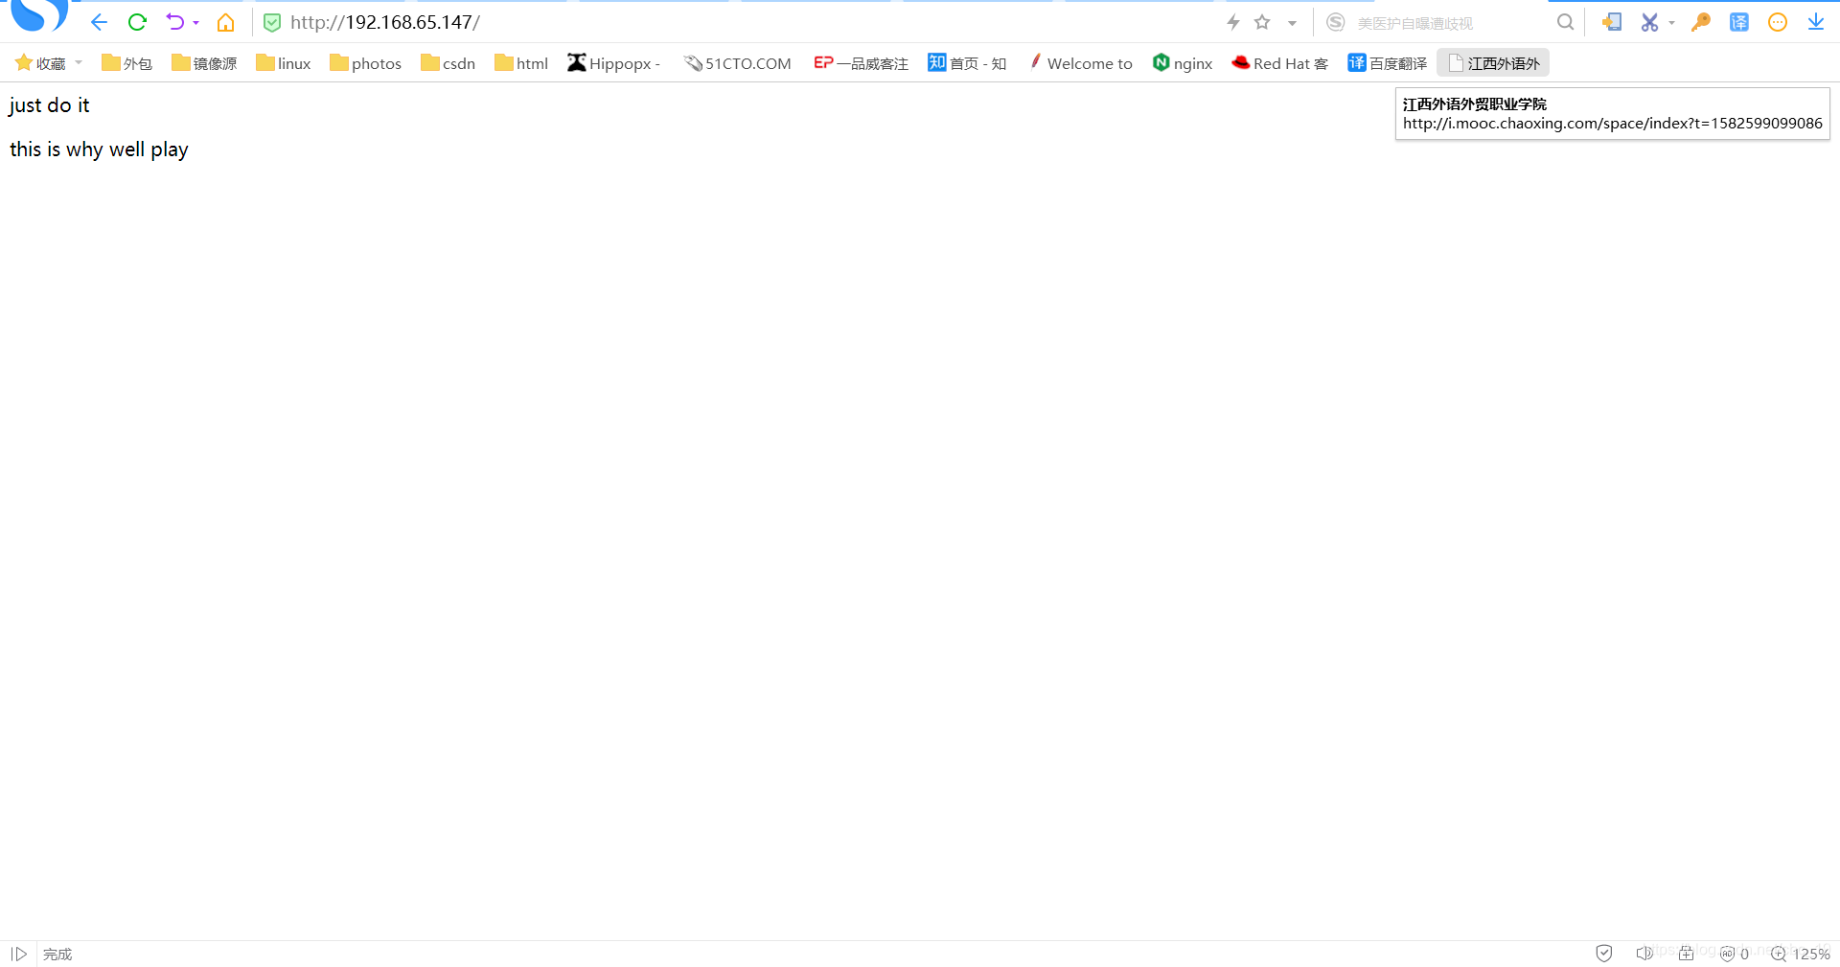Open the 百度翻译 bookmark

pyautogui.click(x=1388, y=63)
